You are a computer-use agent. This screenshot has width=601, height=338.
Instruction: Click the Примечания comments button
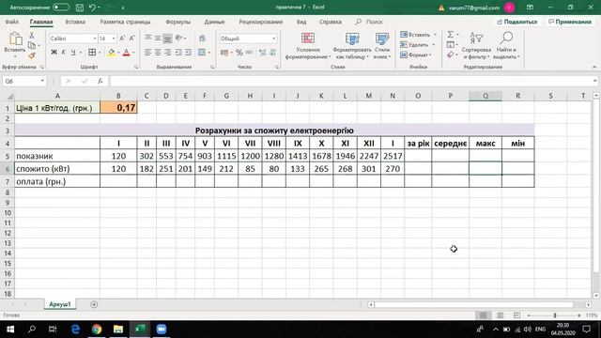[x=569, y=22]
